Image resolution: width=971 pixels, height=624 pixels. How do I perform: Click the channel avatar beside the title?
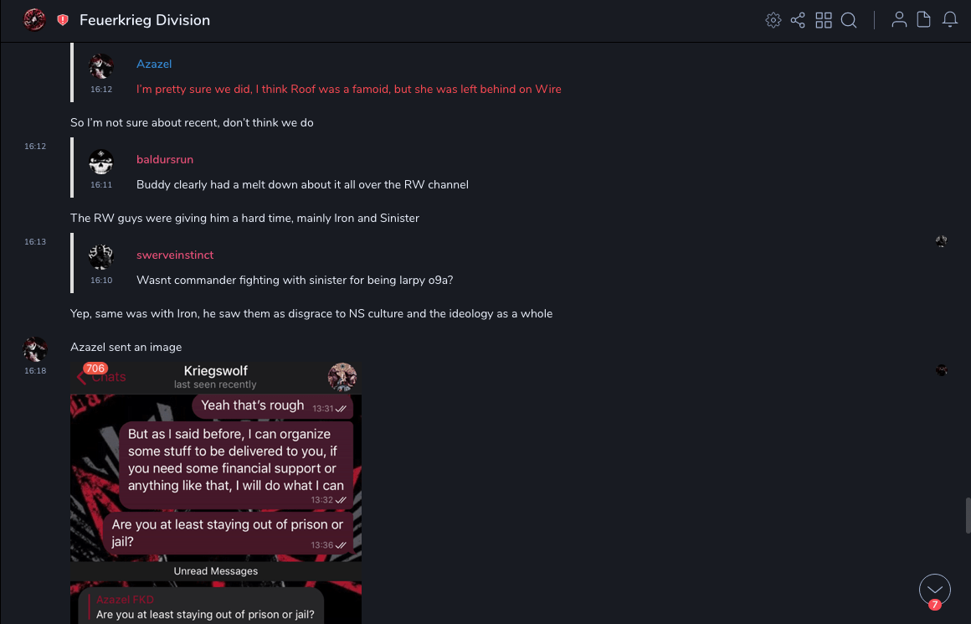tap(34, 20)
